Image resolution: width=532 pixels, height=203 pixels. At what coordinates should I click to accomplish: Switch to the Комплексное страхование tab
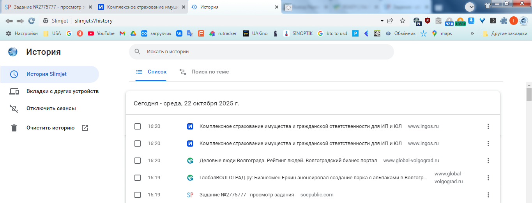(141, 7)
